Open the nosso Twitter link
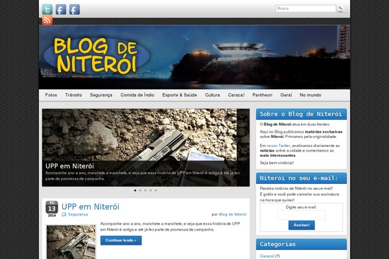Image resolution: width=389 pixels, height=259 pixels. point(278,146)
